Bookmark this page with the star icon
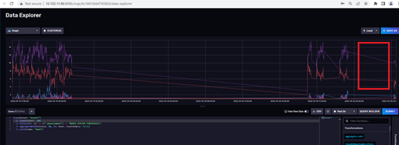The width and height of the screenshot is (399, 145). [366, 4]
